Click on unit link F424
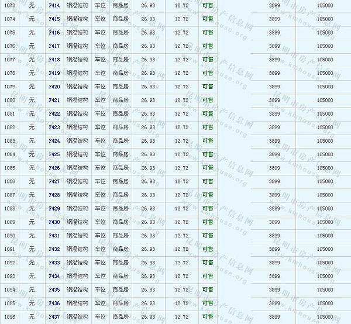 click(x=54, y=141)
